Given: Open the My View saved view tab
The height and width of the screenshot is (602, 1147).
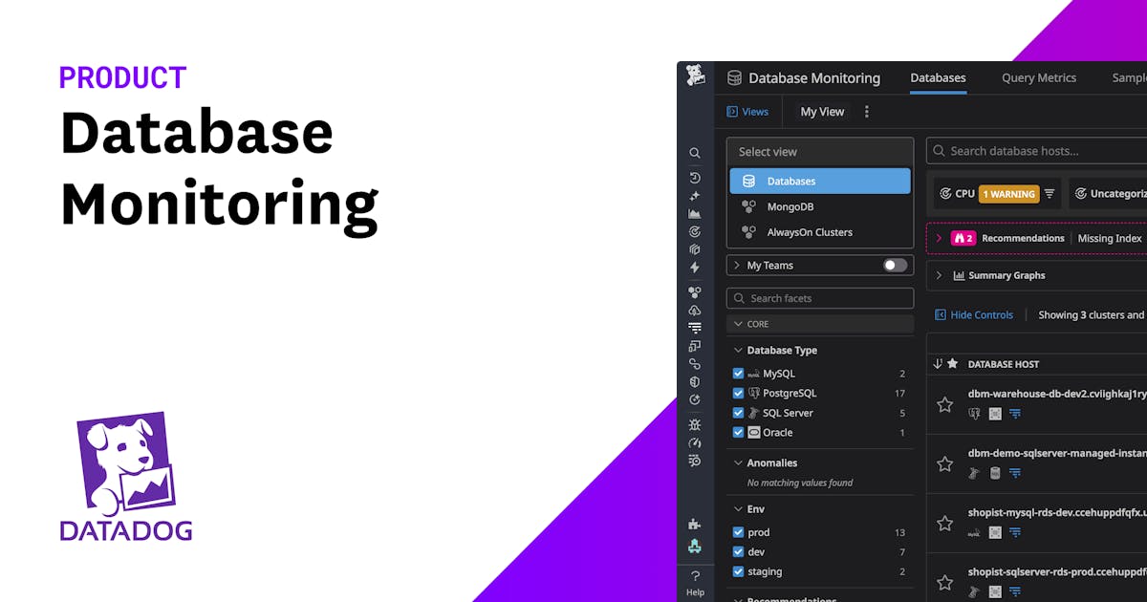Looking at the screenshot, I should click(x=822, y=112).
